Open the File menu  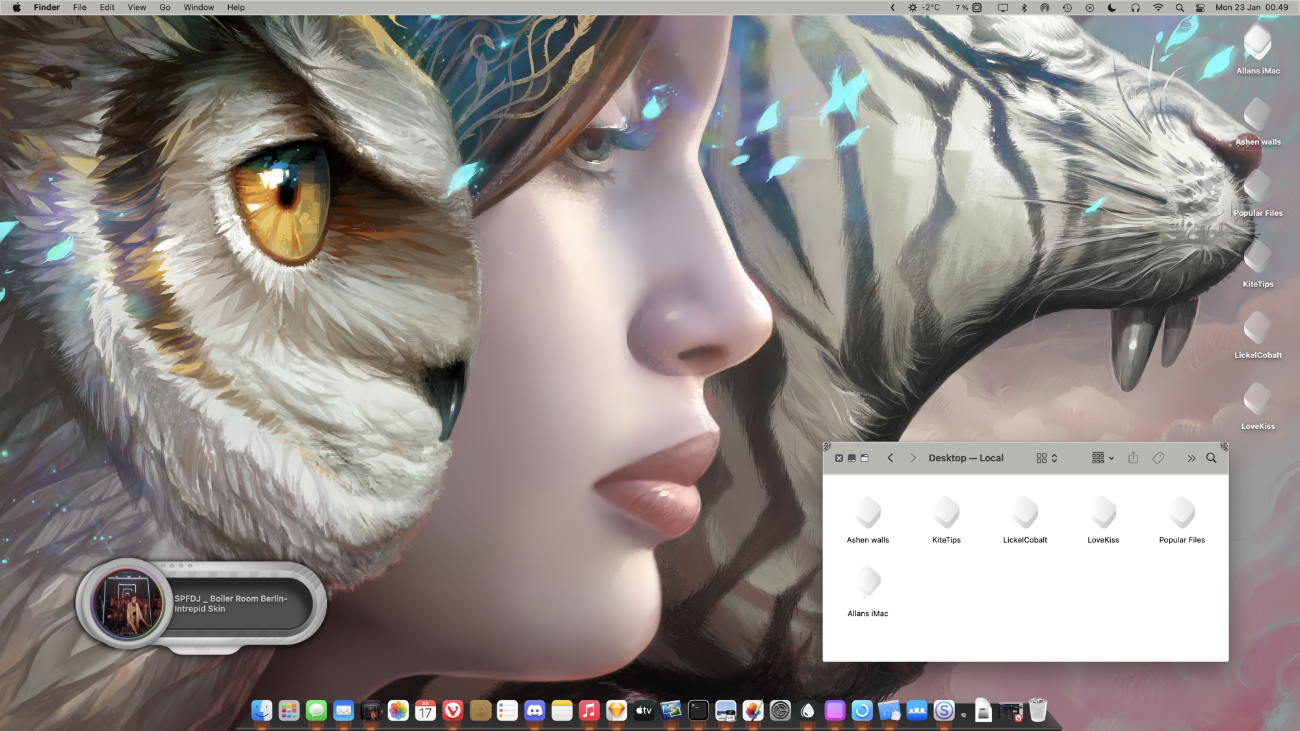click(80, 7)
